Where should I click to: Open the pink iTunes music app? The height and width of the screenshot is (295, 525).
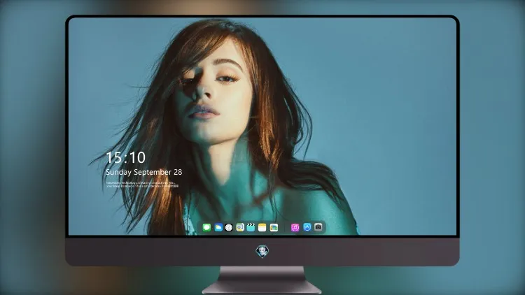295,227
